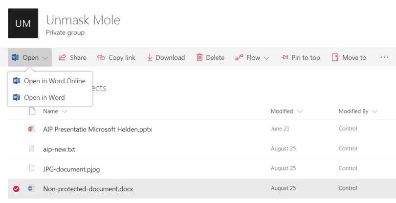The image size is (396, 203).
Task: Deselect the checked Non-protected-document.docx row circle
Action: 16,189
